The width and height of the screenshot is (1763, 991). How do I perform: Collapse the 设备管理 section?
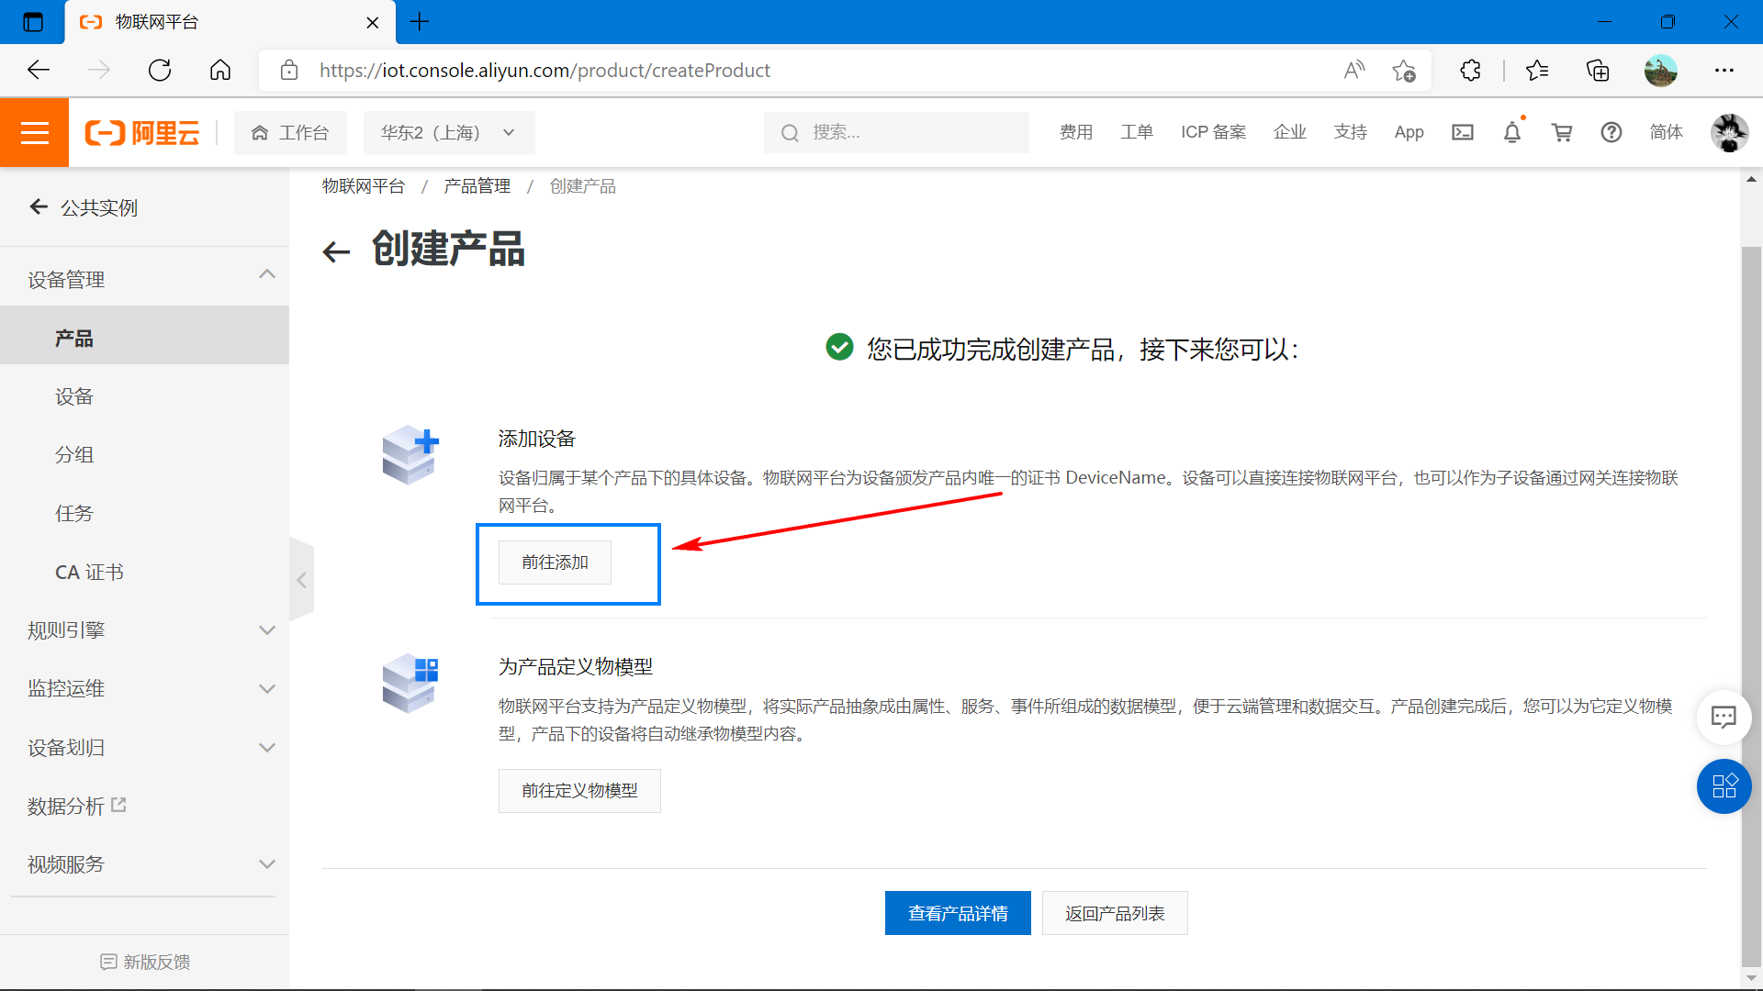click(267, 274)
